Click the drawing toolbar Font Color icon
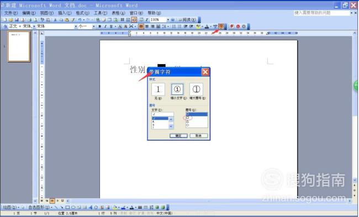Image resolution: width=359 pixels, height=217 pixels. (131, 208)
